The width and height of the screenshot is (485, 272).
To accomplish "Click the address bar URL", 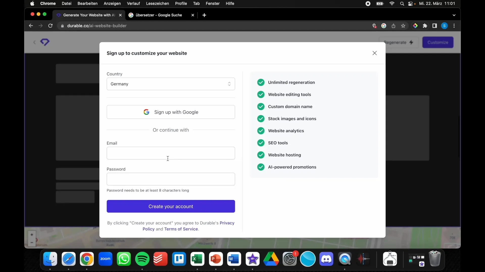I will 97,26.
